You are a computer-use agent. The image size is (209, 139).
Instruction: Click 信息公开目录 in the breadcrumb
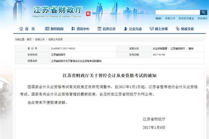55,39
